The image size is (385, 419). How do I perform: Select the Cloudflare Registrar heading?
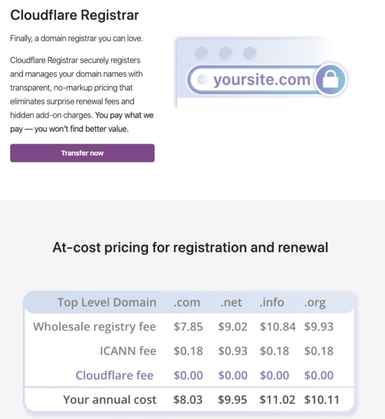click(x=75, y=15)
